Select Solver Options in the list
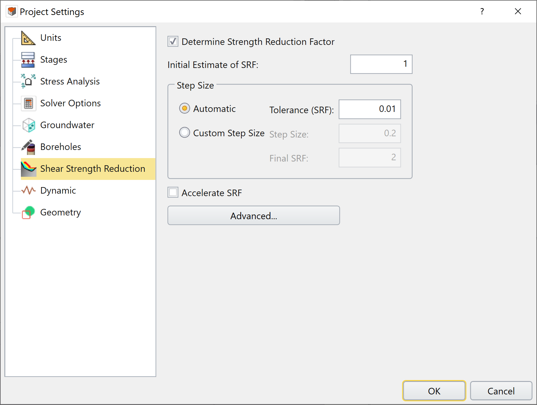The image size is (537, 405). 70,103
